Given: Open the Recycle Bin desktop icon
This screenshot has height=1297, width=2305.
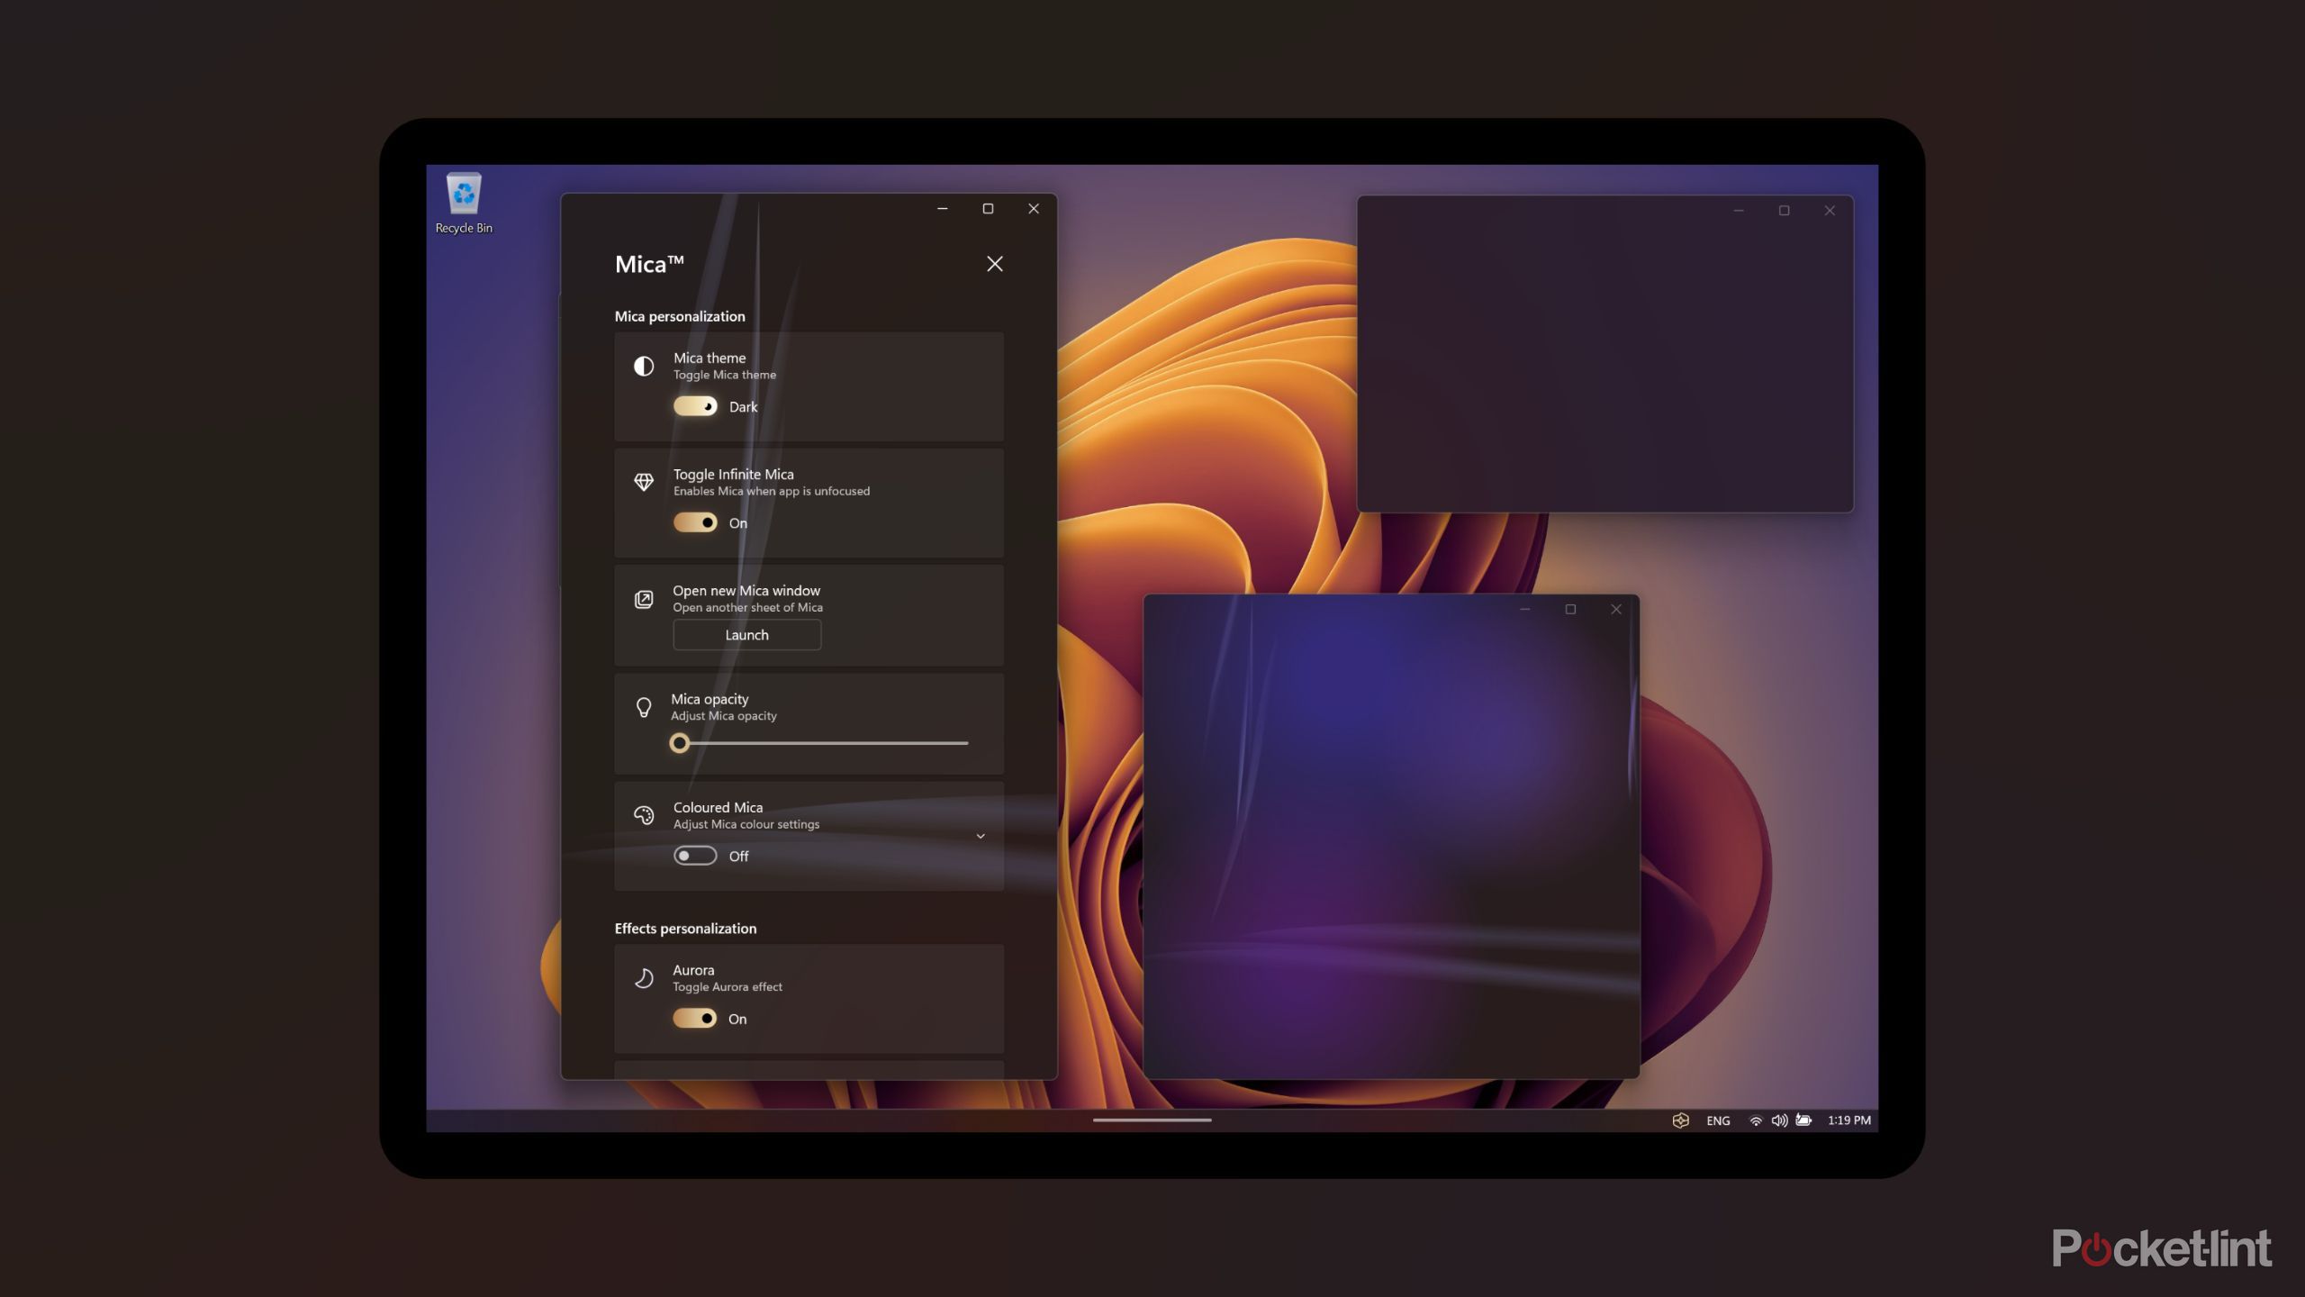Looking at the screenshot, I should (x=464, y=204).
